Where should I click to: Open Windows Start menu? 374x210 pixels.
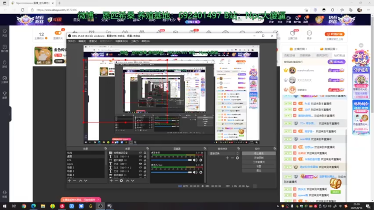pyautogui.click(x=5, y=206)
